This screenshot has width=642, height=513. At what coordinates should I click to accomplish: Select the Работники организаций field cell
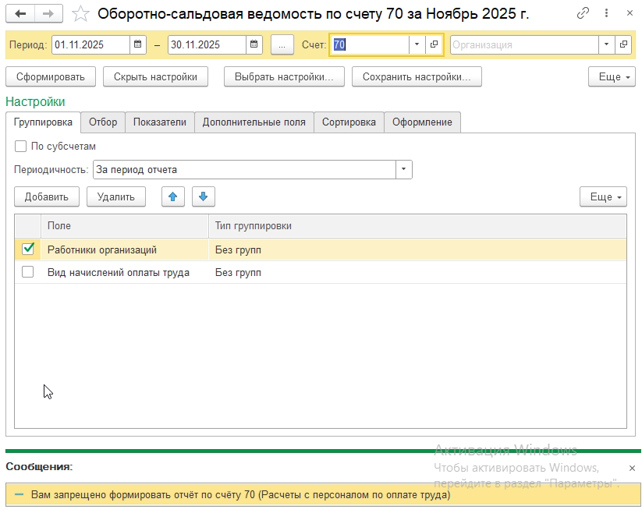pyautogui.click(x=125, y=249)
